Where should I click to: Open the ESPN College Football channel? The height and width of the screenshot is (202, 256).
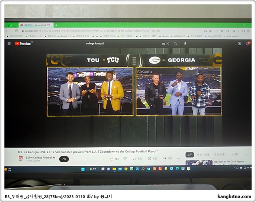39,158
